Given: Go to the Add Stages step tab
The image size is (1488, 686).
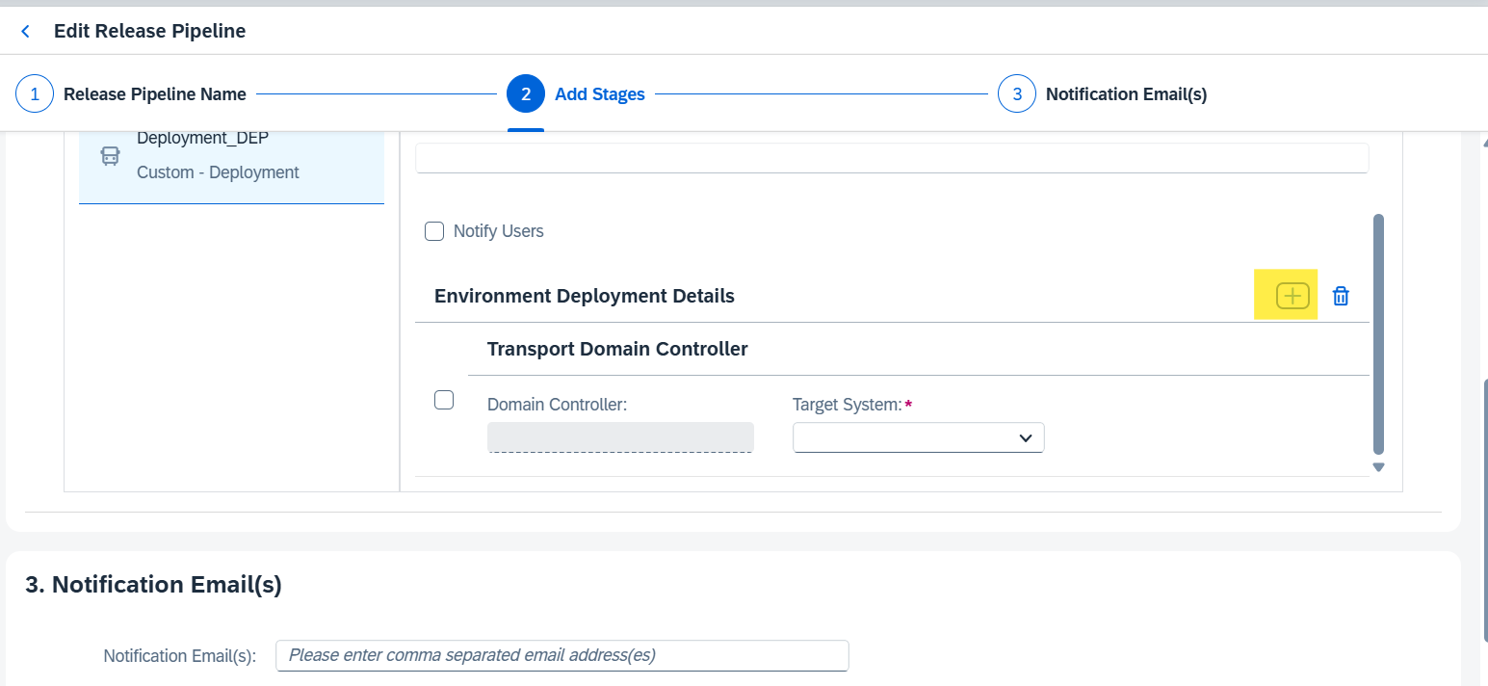Looking at the screenshot, I should click(599, 94).
